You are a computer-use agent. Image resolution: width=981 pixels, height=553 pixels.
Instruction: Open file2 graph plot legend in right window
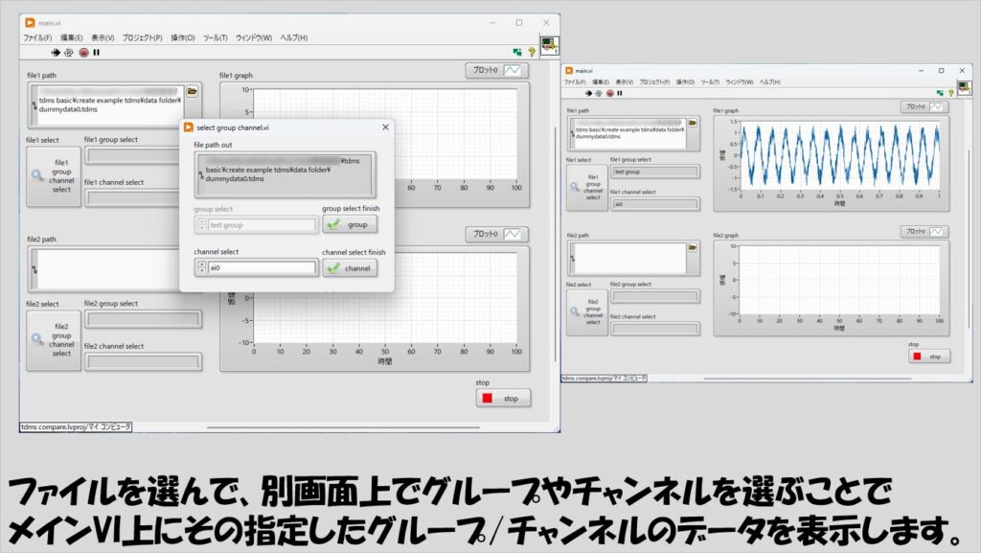[924, 231]
